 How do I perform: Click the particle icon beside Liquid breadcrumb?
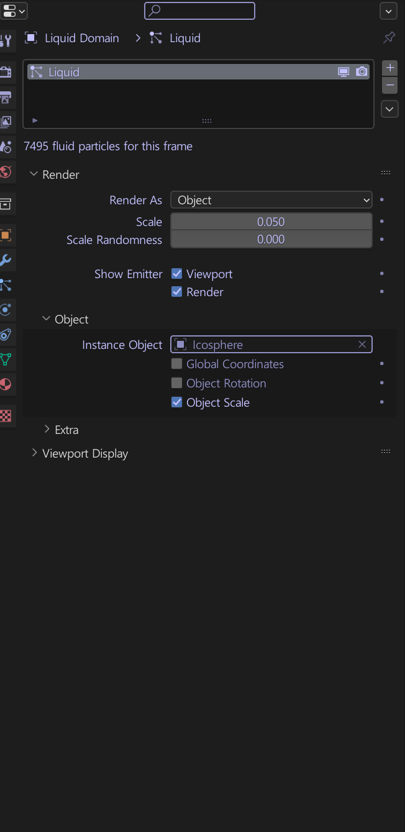pos(156,38)
